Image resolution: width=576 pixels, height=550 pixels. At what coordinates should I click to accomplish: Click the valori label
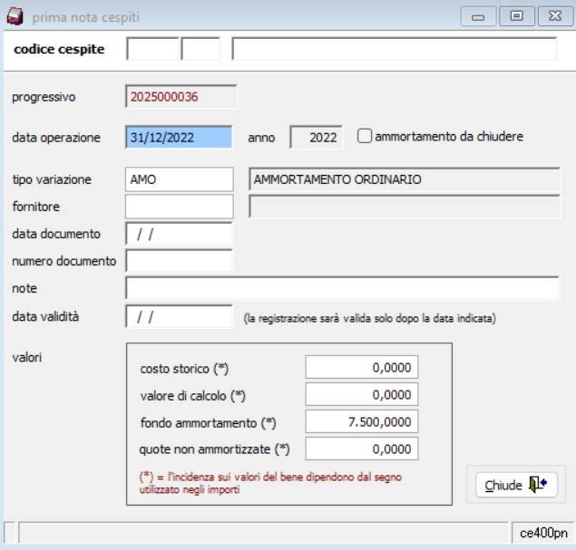tap(27, 357)
